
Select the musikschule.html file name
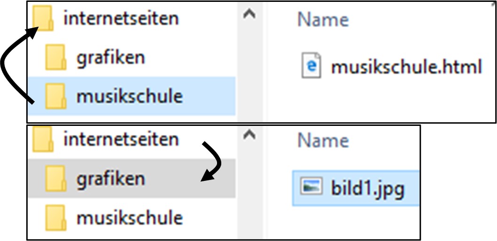pos(407,67)
